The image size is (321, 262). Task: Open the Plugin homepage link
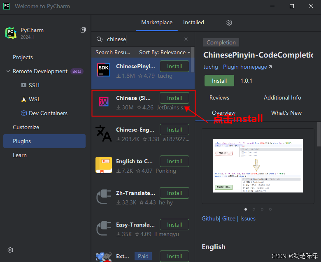[247, 67]
